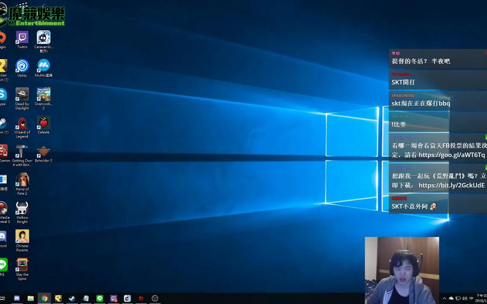This screenshot has height=304, width=487.
Task: Open Twitch app in the taskbar
Action: click(114, 299)
